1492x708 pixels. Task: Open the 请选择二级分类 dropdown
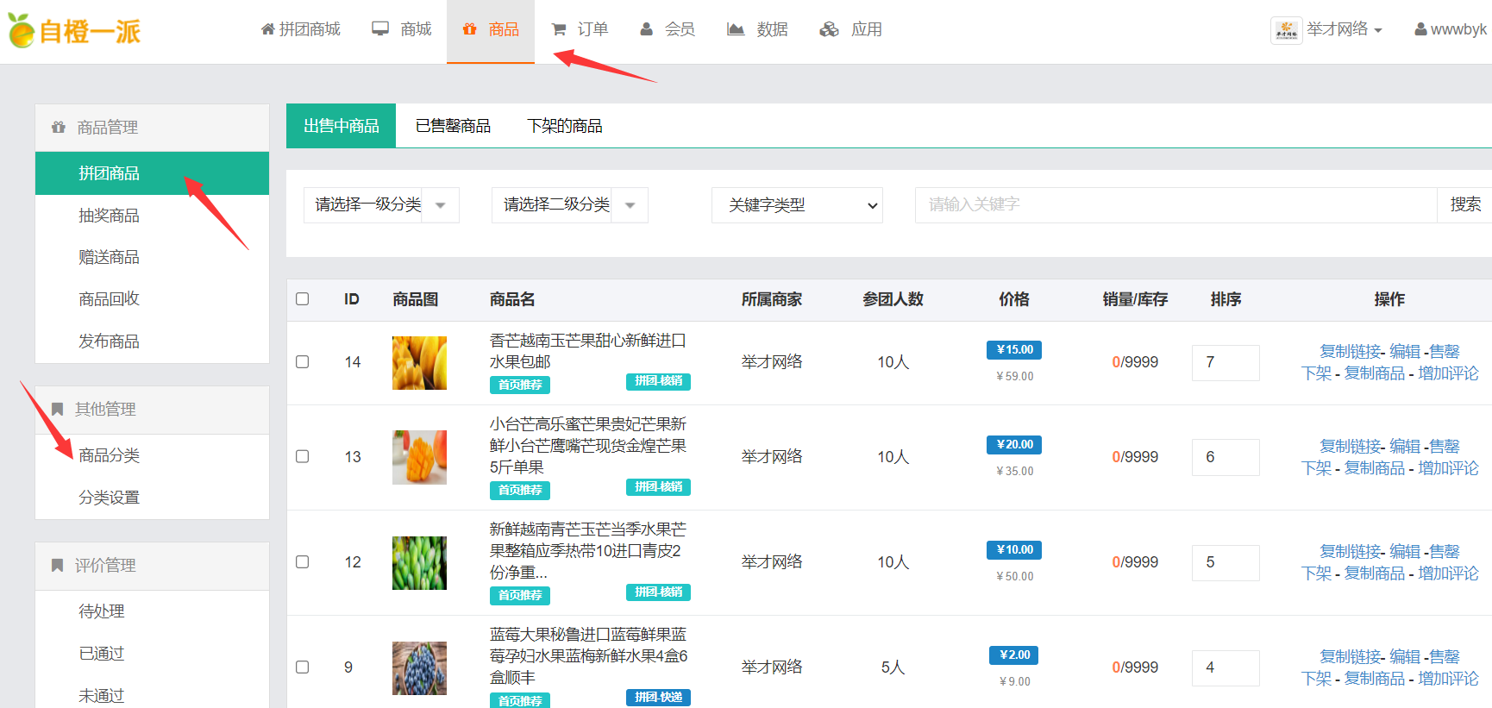click(x=569, y=205)
